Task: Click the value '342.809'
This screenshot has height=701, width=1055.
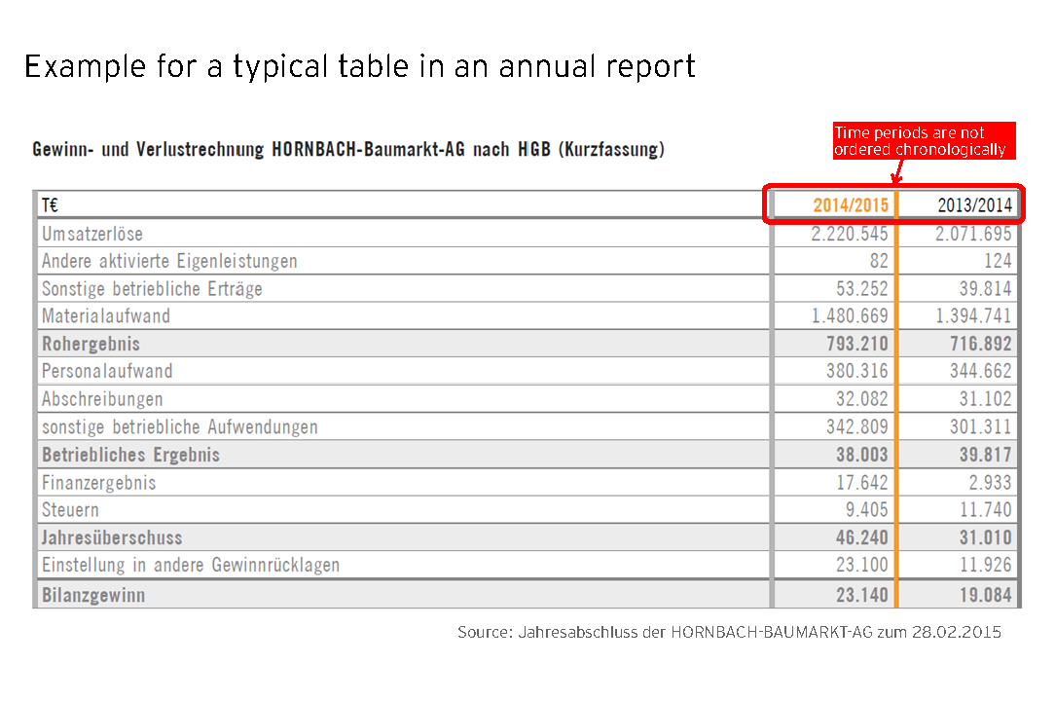Action: coord(857,427)
